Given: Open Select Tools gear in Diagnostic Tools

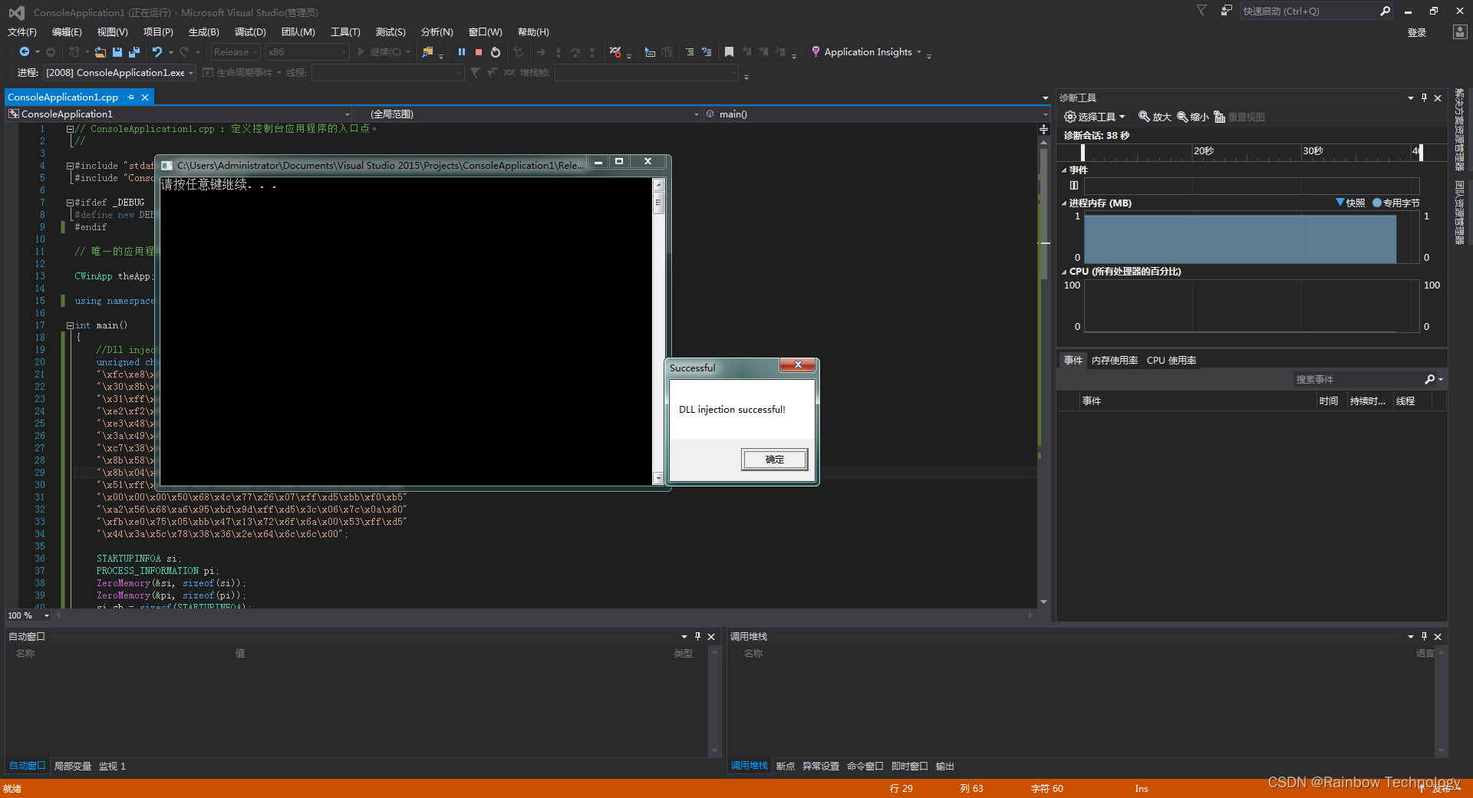Looking at the screenshot, I should [1094, 117].
